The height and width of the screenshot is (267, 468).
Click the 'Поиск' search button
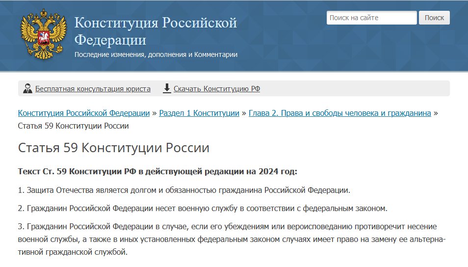(x=434, y=18)
